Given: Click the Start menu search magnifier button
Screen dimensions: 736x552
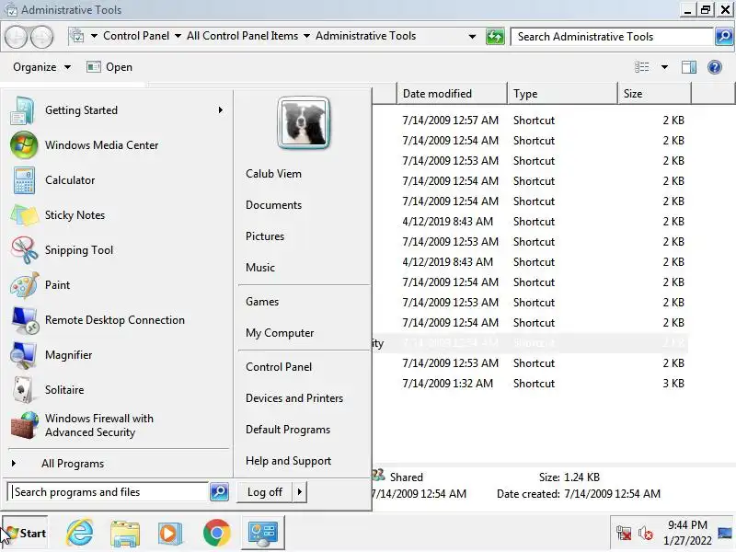Looking at the screenshot, I should (x=219, y=492).
